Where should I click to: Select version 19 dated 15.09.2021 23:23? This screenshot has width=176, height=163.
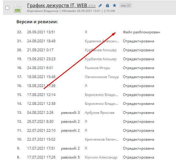point(41,59)
